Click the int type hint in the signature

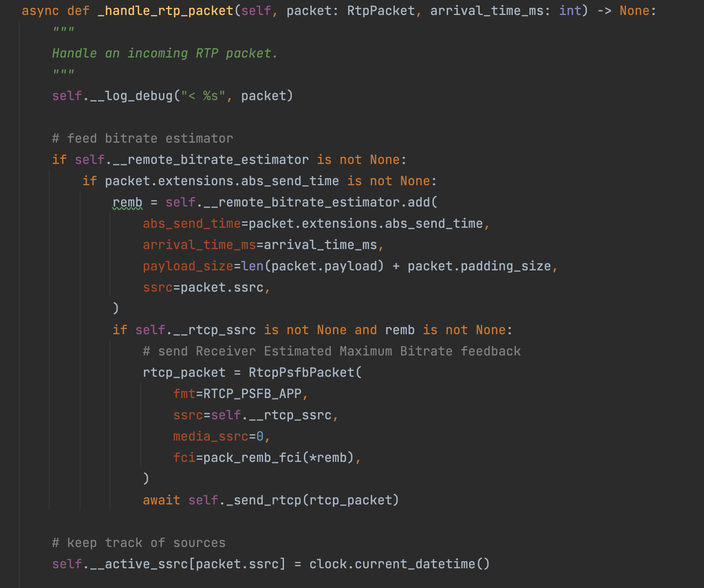(x=570, y=11)
